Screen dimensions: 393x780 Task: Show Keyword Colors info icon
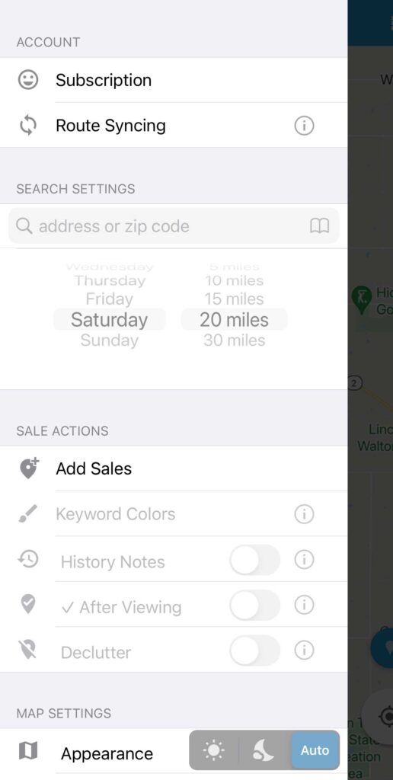tap(304, 513)
